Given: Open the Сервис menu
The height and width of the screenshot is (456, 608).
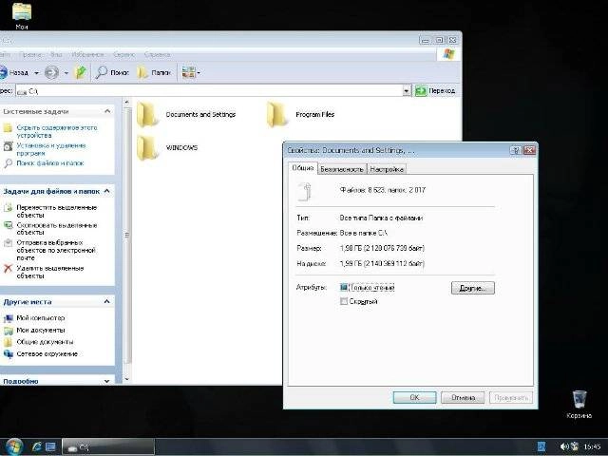Looking at the screenshot, I should pos(124,55).
